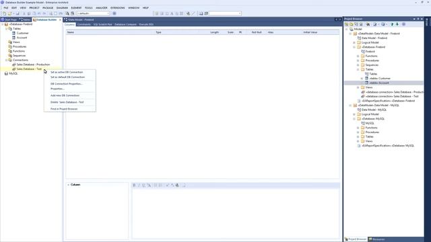Select the Functions folder in Database Builder
The width and height of the screenshot is (431, 242).
(19, 51)
